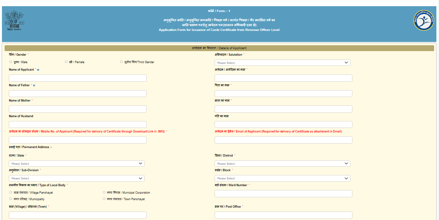Click the Ward Number input field
Image resolution: width=439 pixels, height=220 pixels.
coord(283,194)
